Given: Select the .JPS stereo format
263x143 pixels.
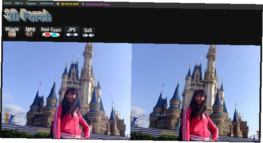Looking at the screenshot, I should [72, 32].
